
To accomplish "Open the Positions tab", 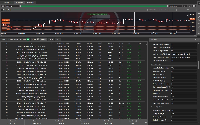I will pos(24,39).
